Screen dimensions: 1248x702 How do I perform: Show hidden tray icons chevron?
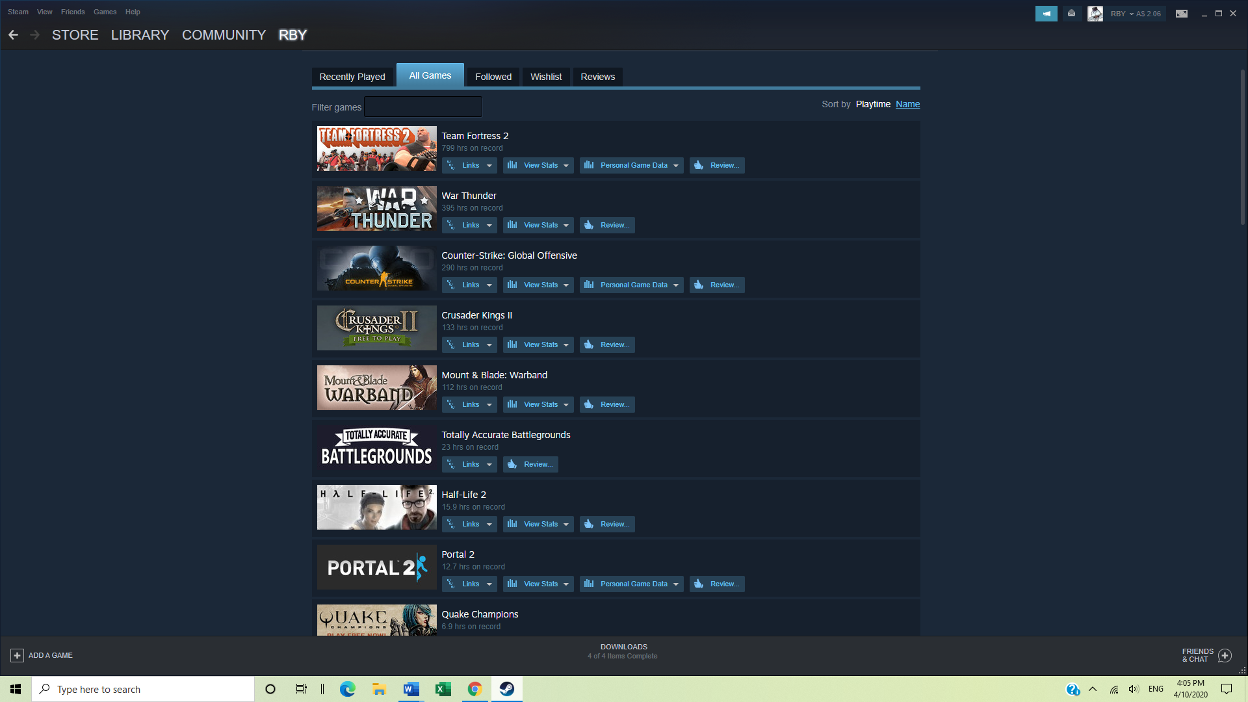(1093, 689)
